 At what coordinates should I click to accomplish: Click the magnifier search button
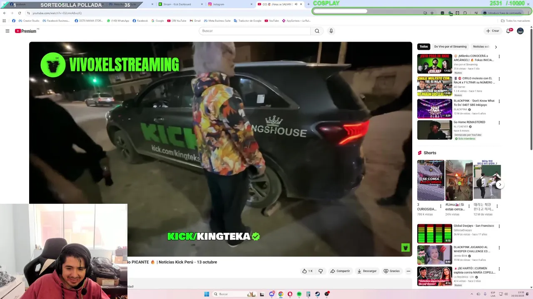pyautogui.click(x=317, y=31)
